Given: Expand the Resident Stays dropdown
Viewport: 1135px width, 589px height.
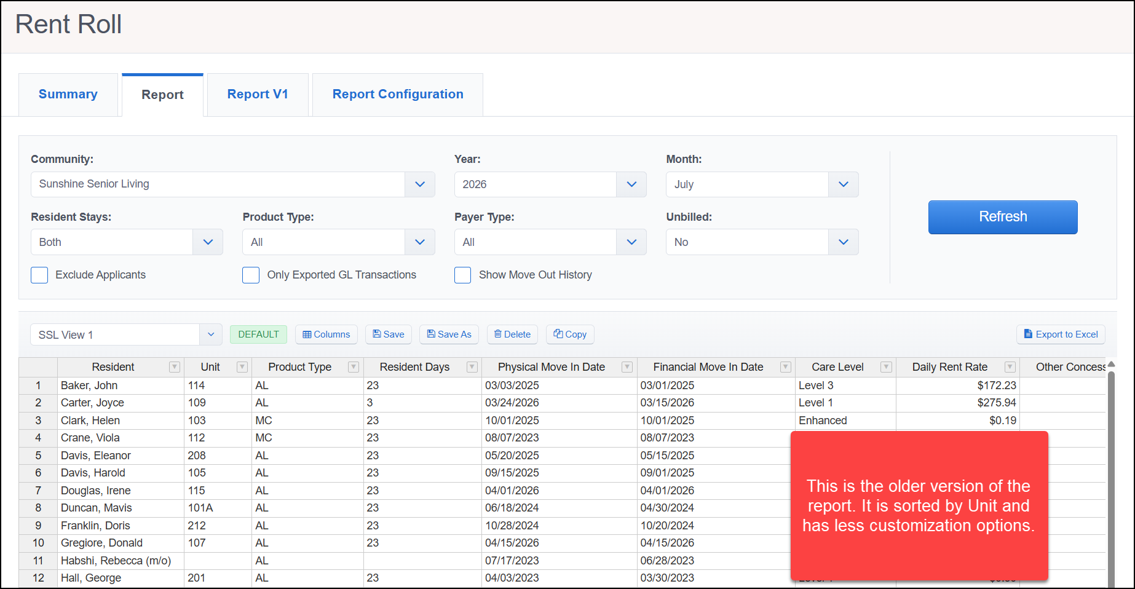Looking at the screenshot, I should tap(208, 242).
